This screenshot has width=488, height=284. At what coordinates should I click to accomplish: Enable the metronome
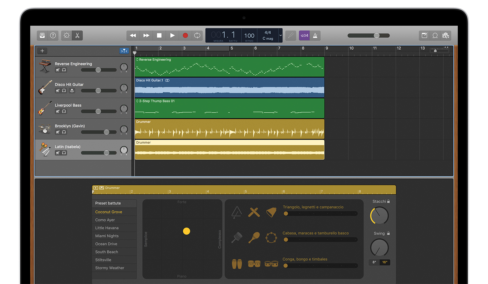pos(315,36)
